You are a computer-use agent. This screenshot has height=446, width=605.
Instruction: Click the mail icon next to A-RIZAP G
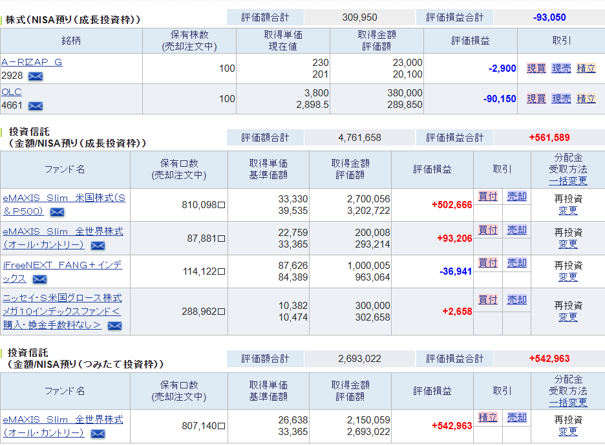pyautogui.click(x=36, y=76)
